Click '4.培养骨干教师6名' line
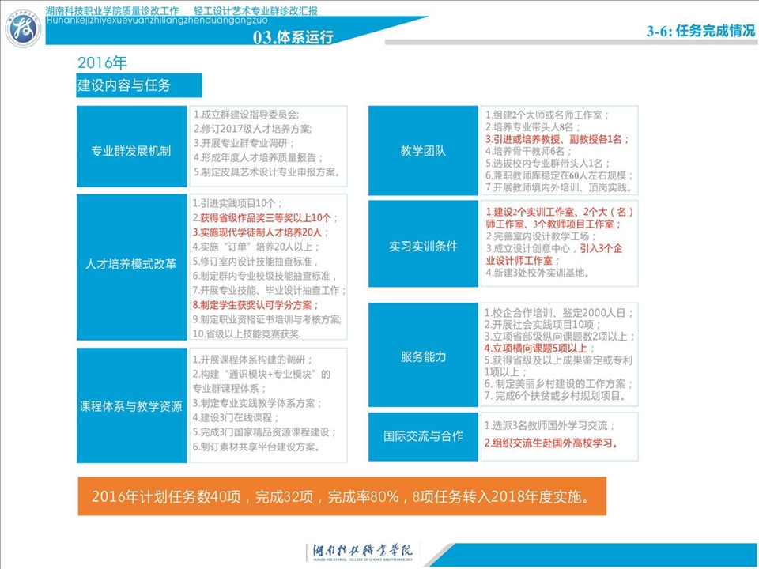The height and width of the screenshot is (569, 759). coord(529,151)
